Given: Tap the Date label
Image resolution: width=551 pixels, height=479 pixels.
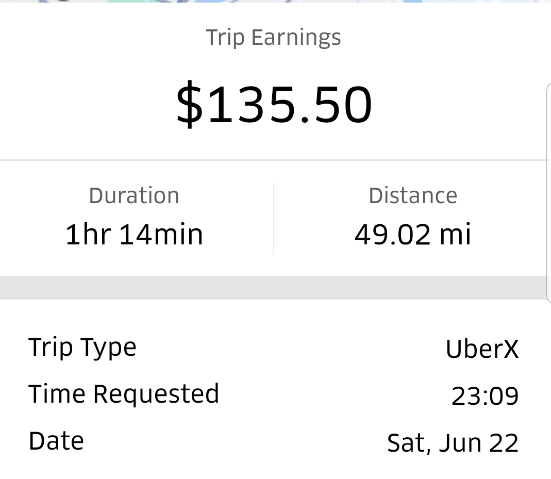Looking at the screenshot, I should [x=56, y=441].
